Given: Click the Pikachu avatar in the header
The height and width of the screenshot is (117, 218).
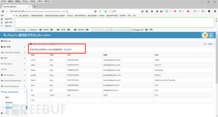Looking at the screenshot, I should pyautogui.click(x=205, y=35).
